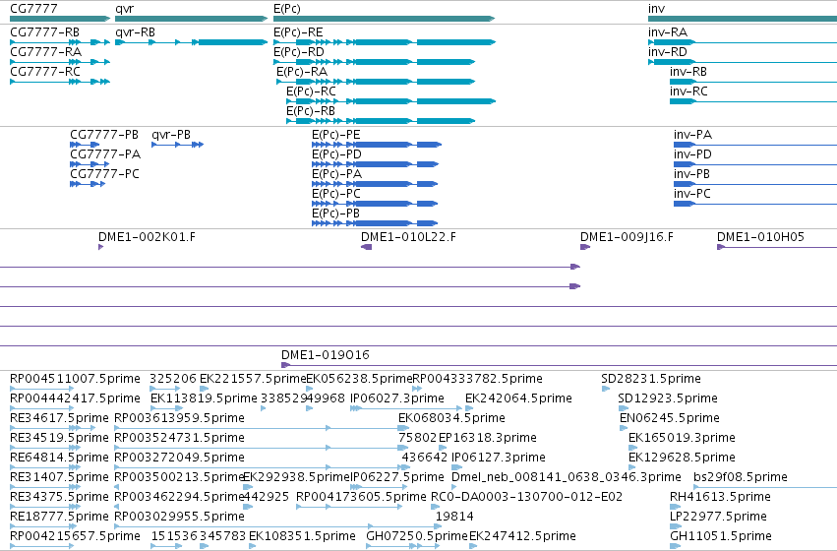Image resolution: width=837 pixels, height=551 pixels.
Task: Click the E(Pc)-PA protein label
Action: [x=336, y=174]
